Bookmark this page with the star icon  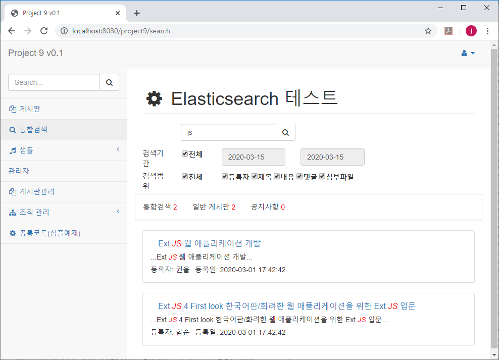tap(428, 31)
